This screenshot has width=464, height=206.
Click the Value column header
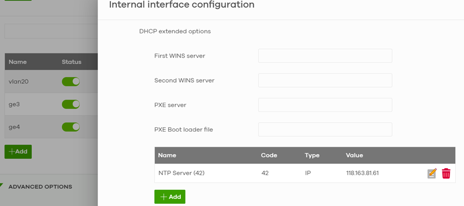[x=354, y=155]
